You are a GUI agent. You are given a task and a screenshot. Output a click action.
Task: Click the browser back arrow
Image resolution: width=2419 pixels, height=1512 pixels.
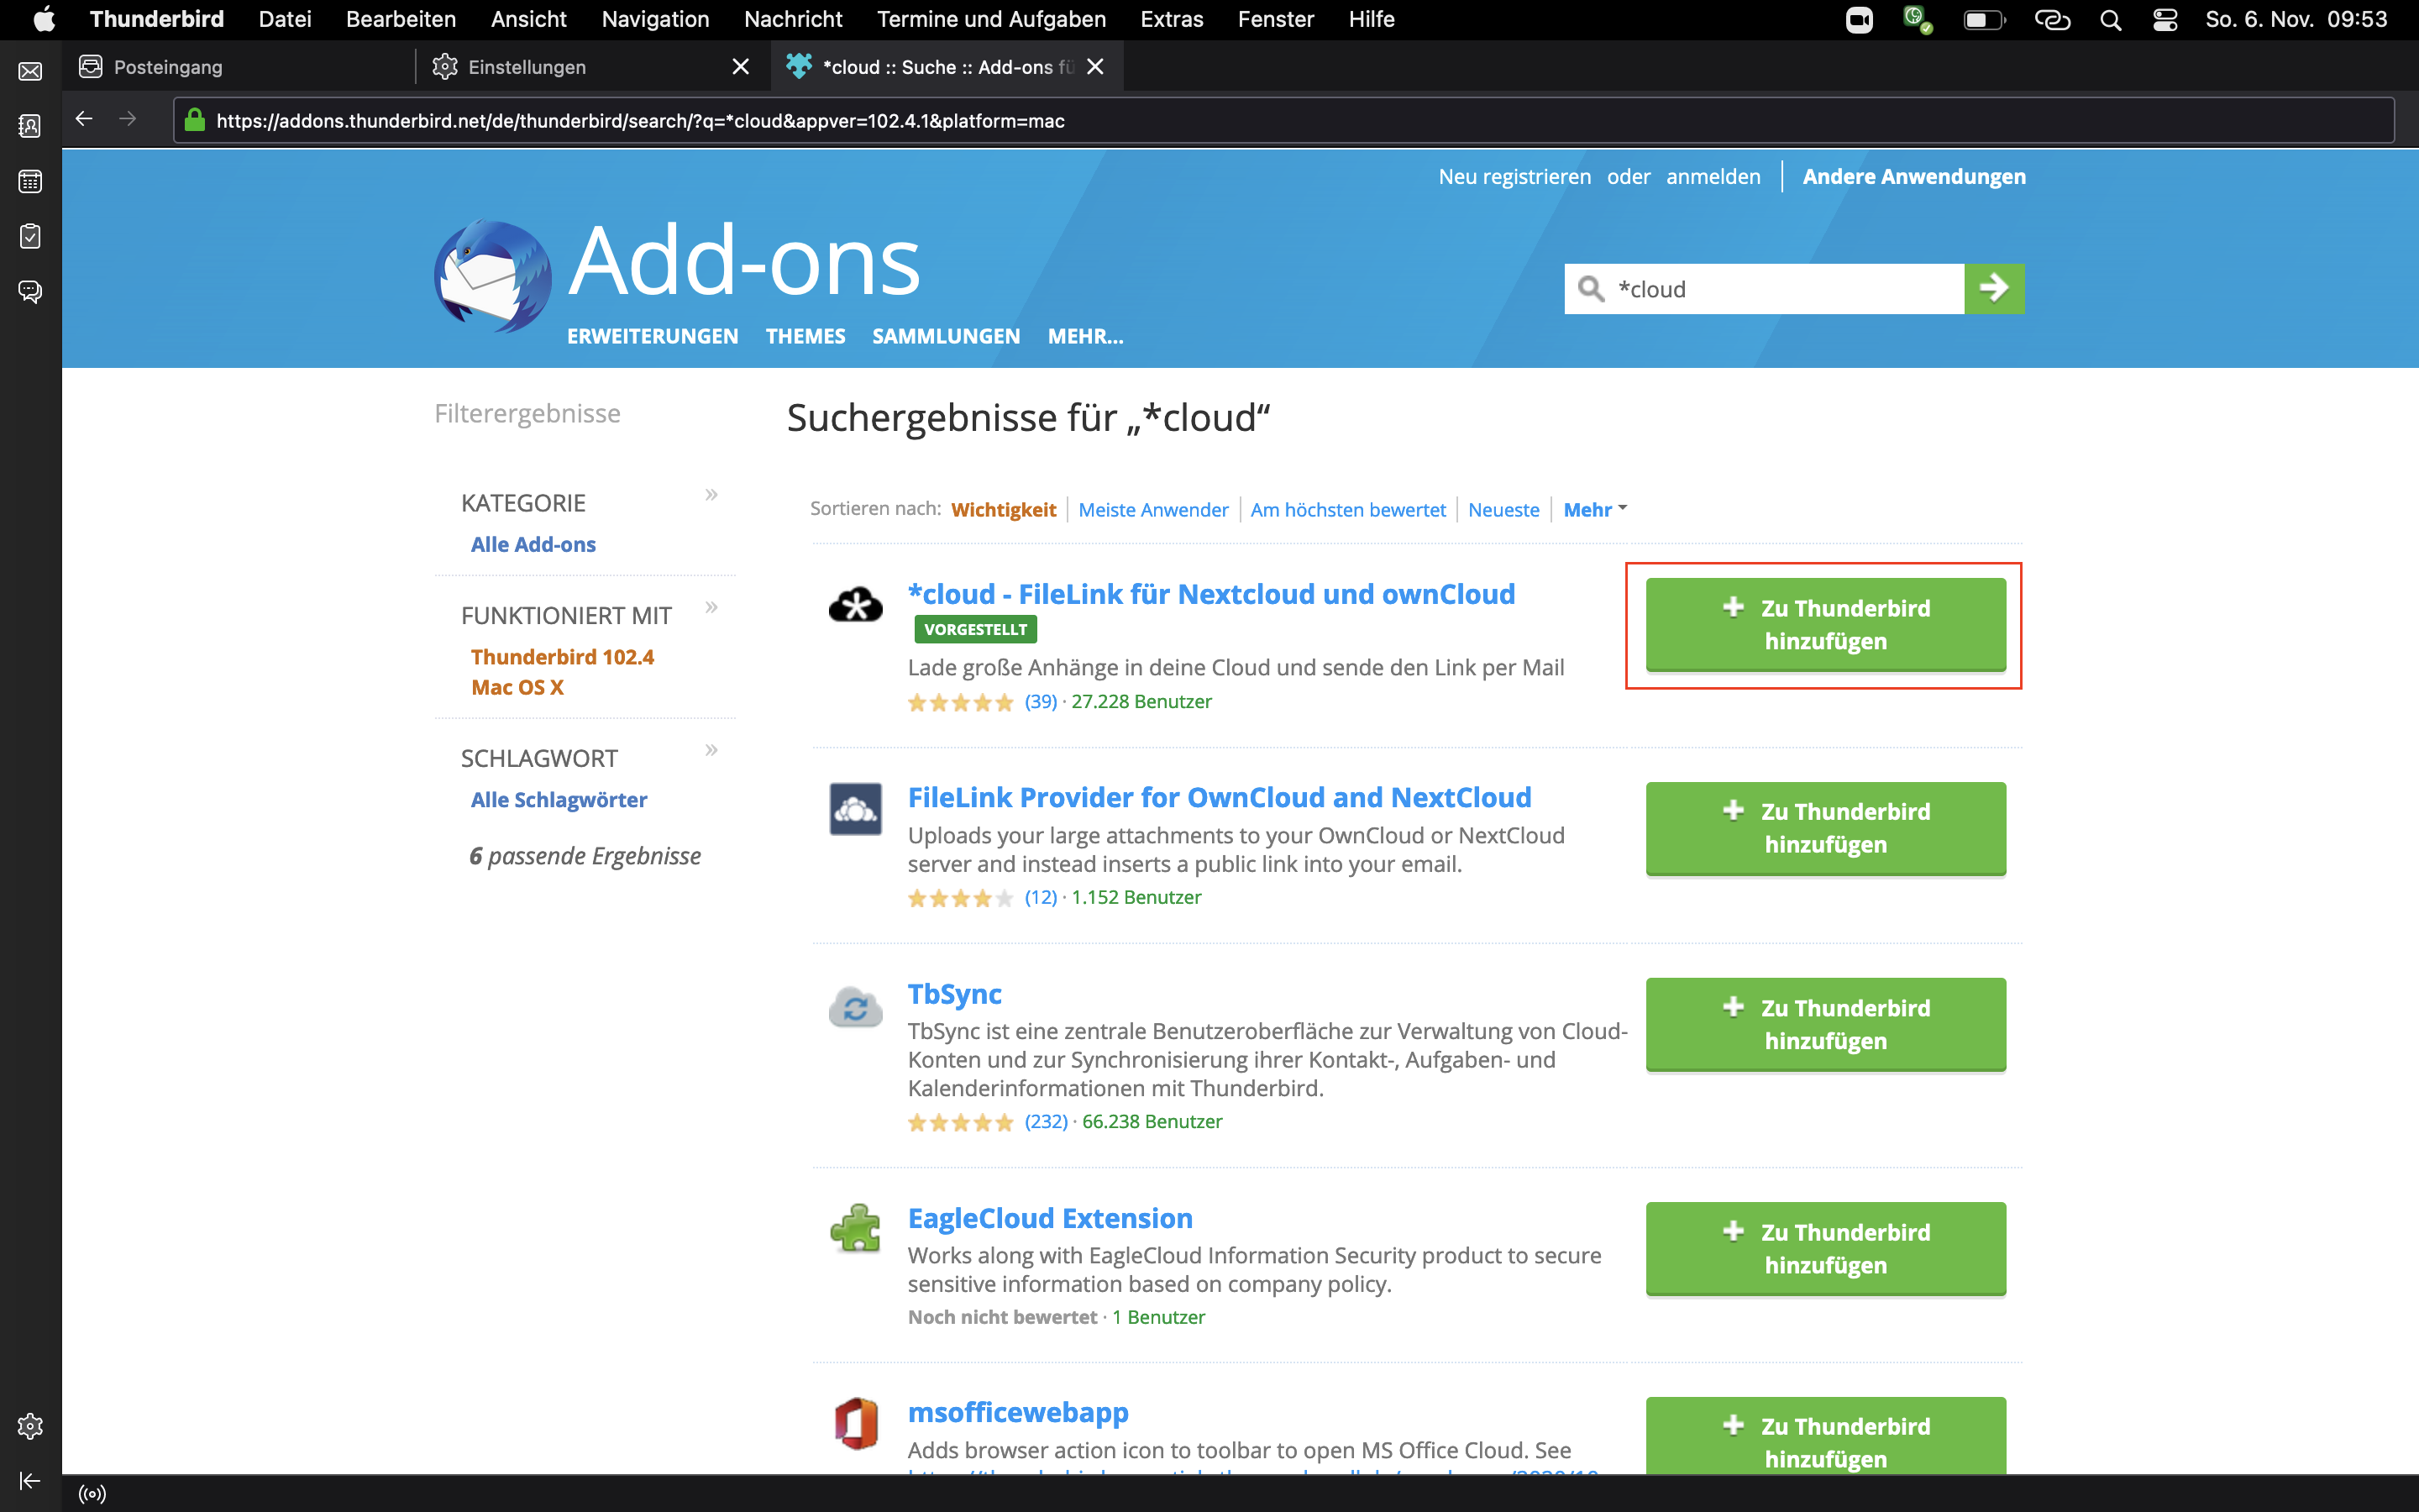tap(84, 119)
